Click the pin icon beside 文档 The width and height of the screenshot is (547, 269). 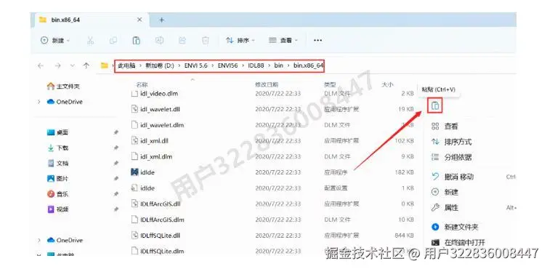coord(116,163)
